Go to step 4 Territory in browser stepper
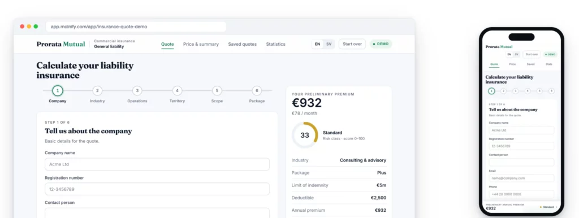Viewport: 579px width, 218px height. click(x=177, y=91)
